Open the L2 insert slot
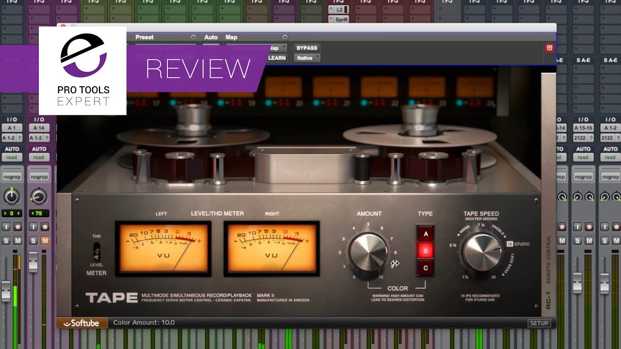This screenshot has height=349, width=621. point(339,9)
